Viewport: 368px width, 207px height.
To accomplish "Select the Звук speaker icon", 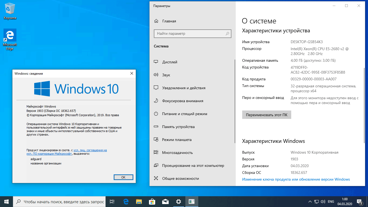I will (x=156, y=75).
